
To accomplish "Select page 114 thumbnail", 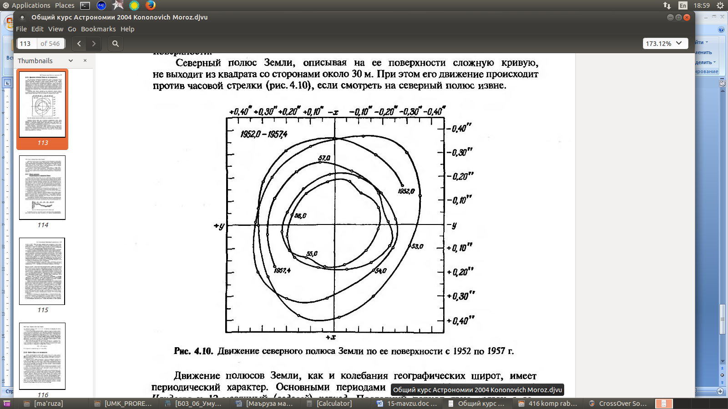I will [42, 188].
